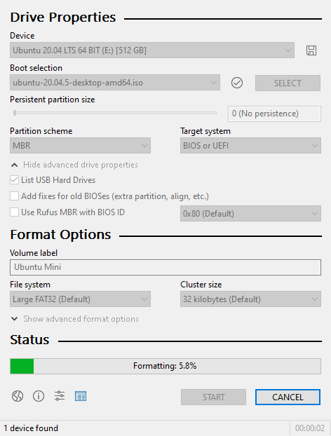Open application settings sliders icon
This screenshot has height=436, width=331.
60,396
